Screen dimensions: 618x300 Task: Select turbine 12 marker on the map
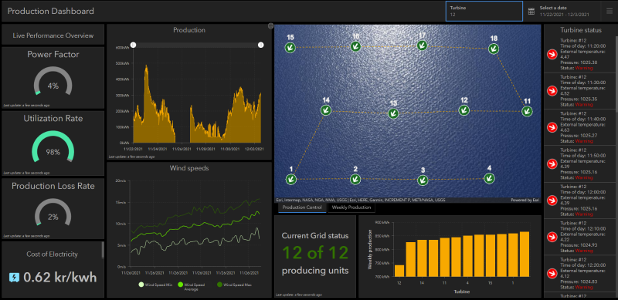coord(464,110)
